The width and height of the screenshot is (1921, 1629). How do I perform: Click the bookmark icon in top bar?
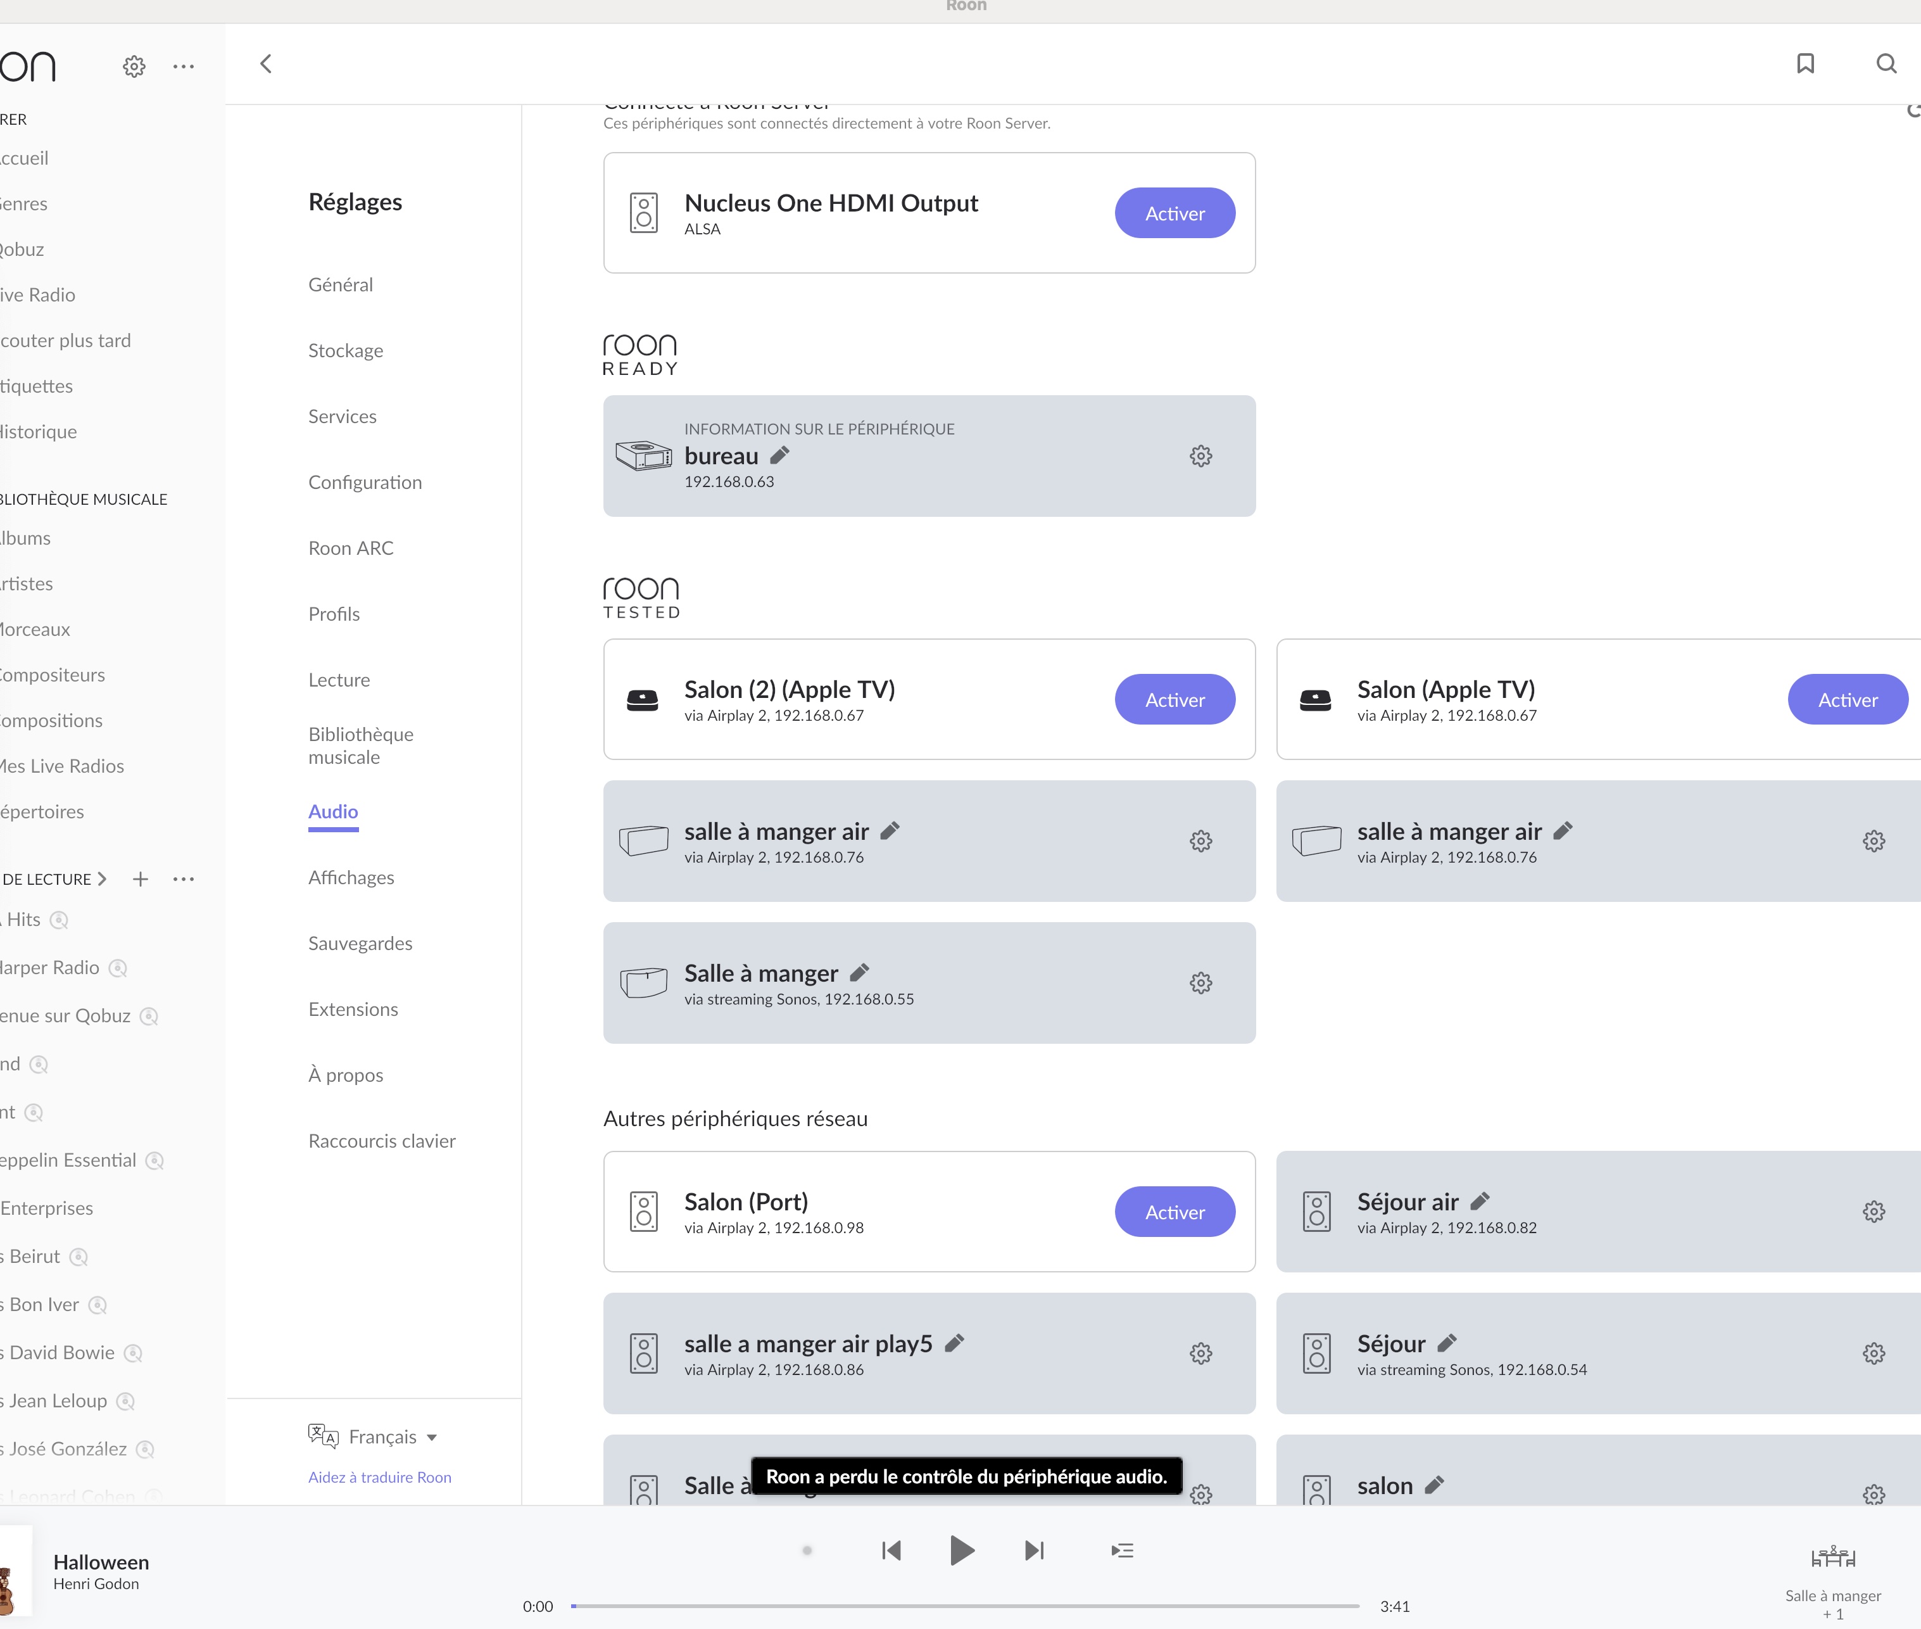(x=1806, y=64)
